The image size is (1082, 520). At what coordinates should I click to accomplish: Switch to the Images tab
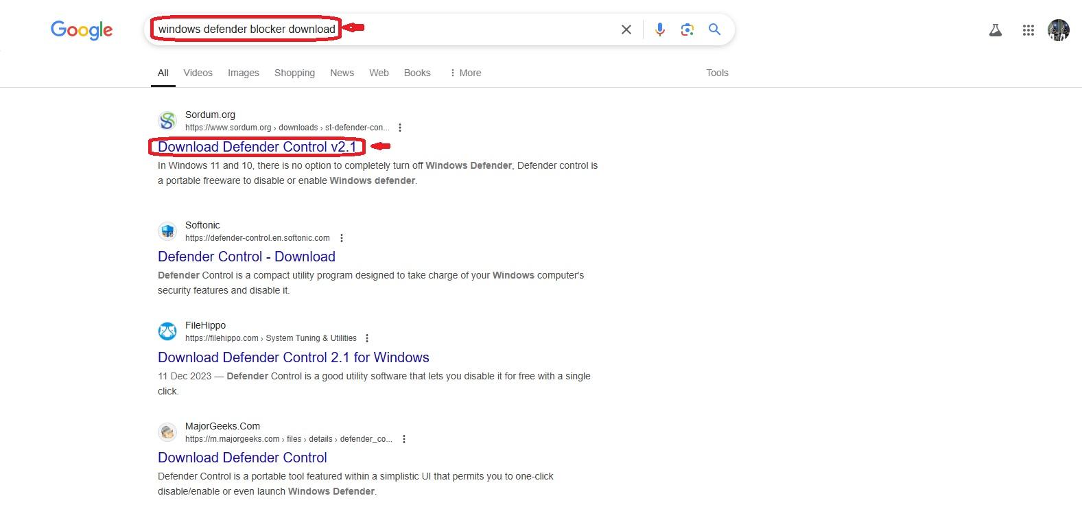(x=244, y=73)
